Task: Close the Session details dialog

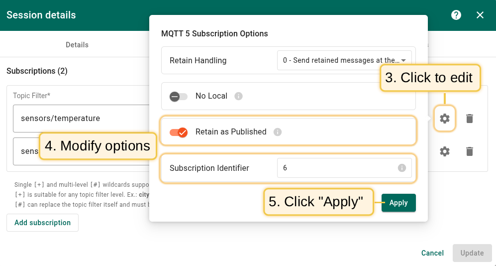Action: click(480, 15)
